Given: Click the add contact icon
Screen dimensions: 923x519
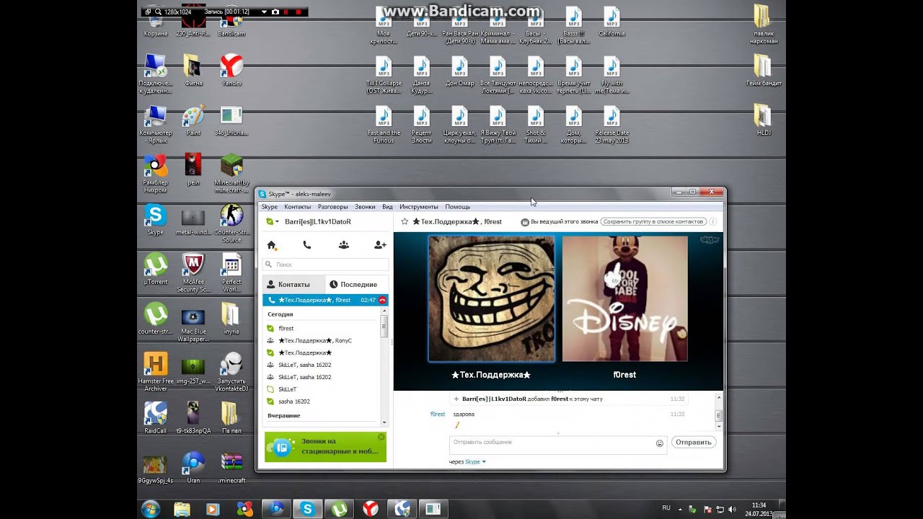Looking at the screenshot, I should pos(380,245).
